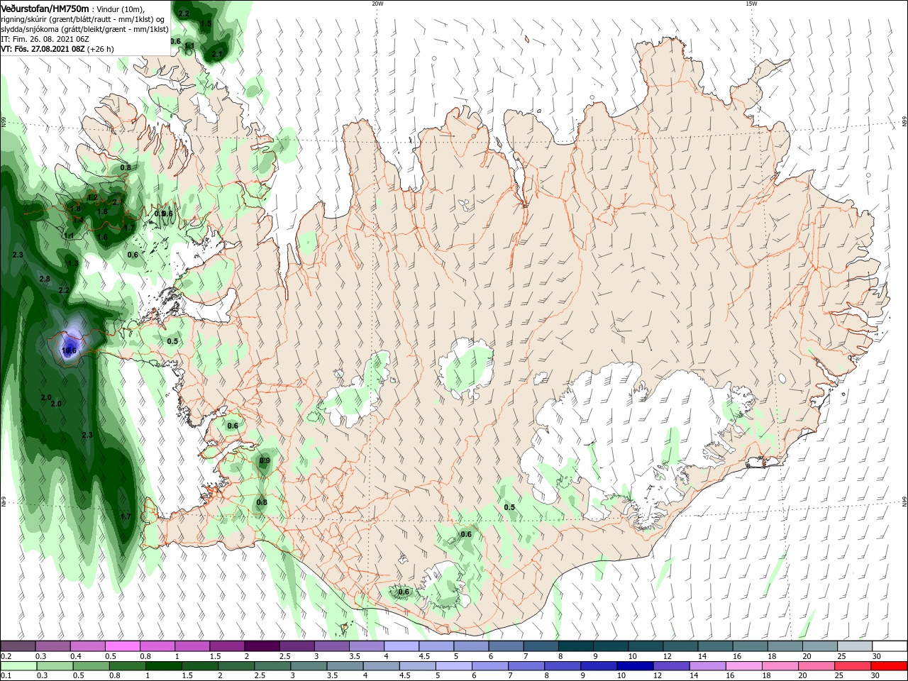Click the 1.5 value near the top edge

click(206, 23)
